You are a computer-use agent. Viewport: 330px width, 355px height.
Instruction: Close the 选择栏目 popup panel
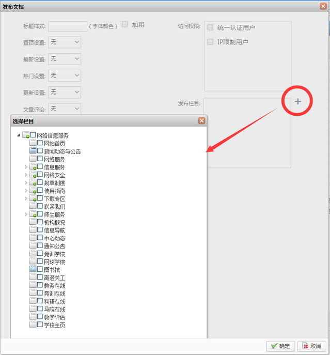pyautogui.click(x=201, y=121)
